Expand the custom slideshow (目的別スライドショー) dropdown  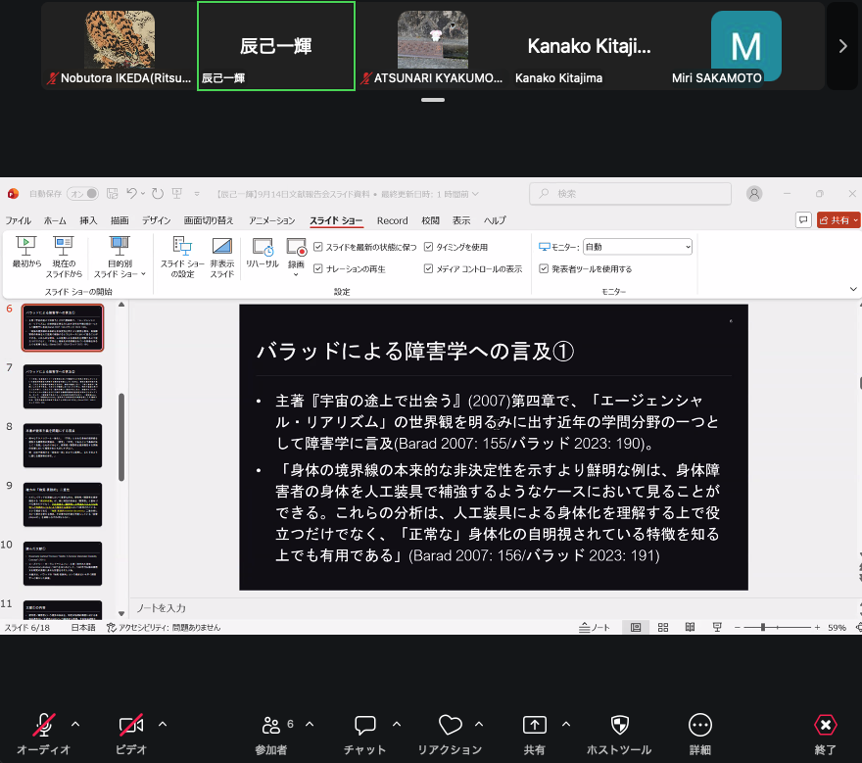(120, 257)
